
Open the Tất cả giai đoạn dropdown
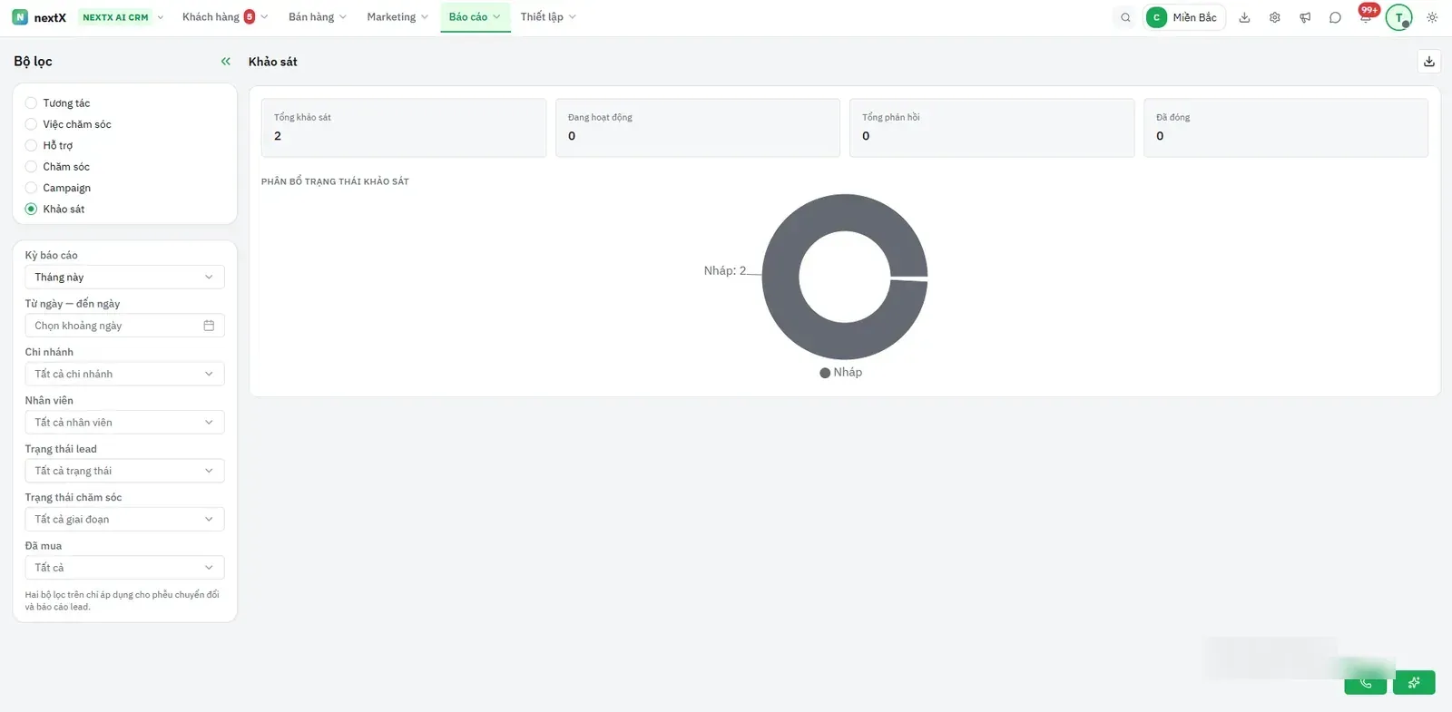click(x=124, y=519)
